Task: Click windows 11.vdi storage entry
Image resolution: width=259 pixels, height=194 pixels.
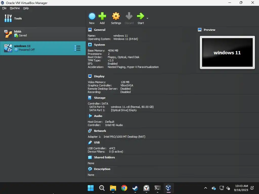Action: coord(132,107)
